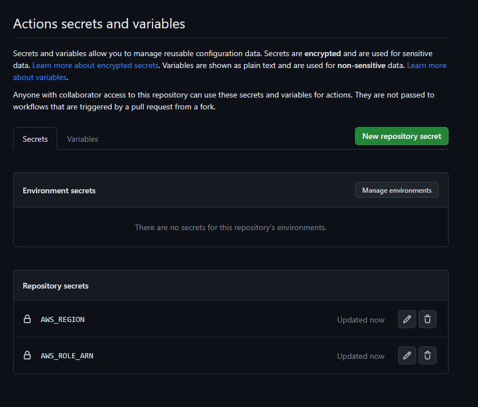This screenshot has height=407, width=478.
Task: Remove AWS_ROLE_ARN using its trash icon
Action: [x=428, y=355]
